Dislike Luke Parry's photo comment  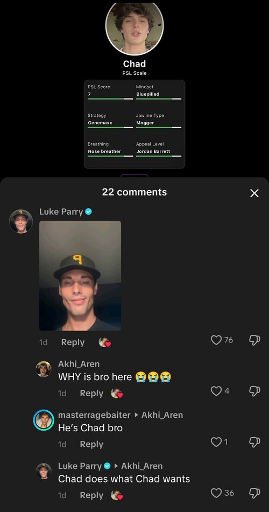pos(254,340)
